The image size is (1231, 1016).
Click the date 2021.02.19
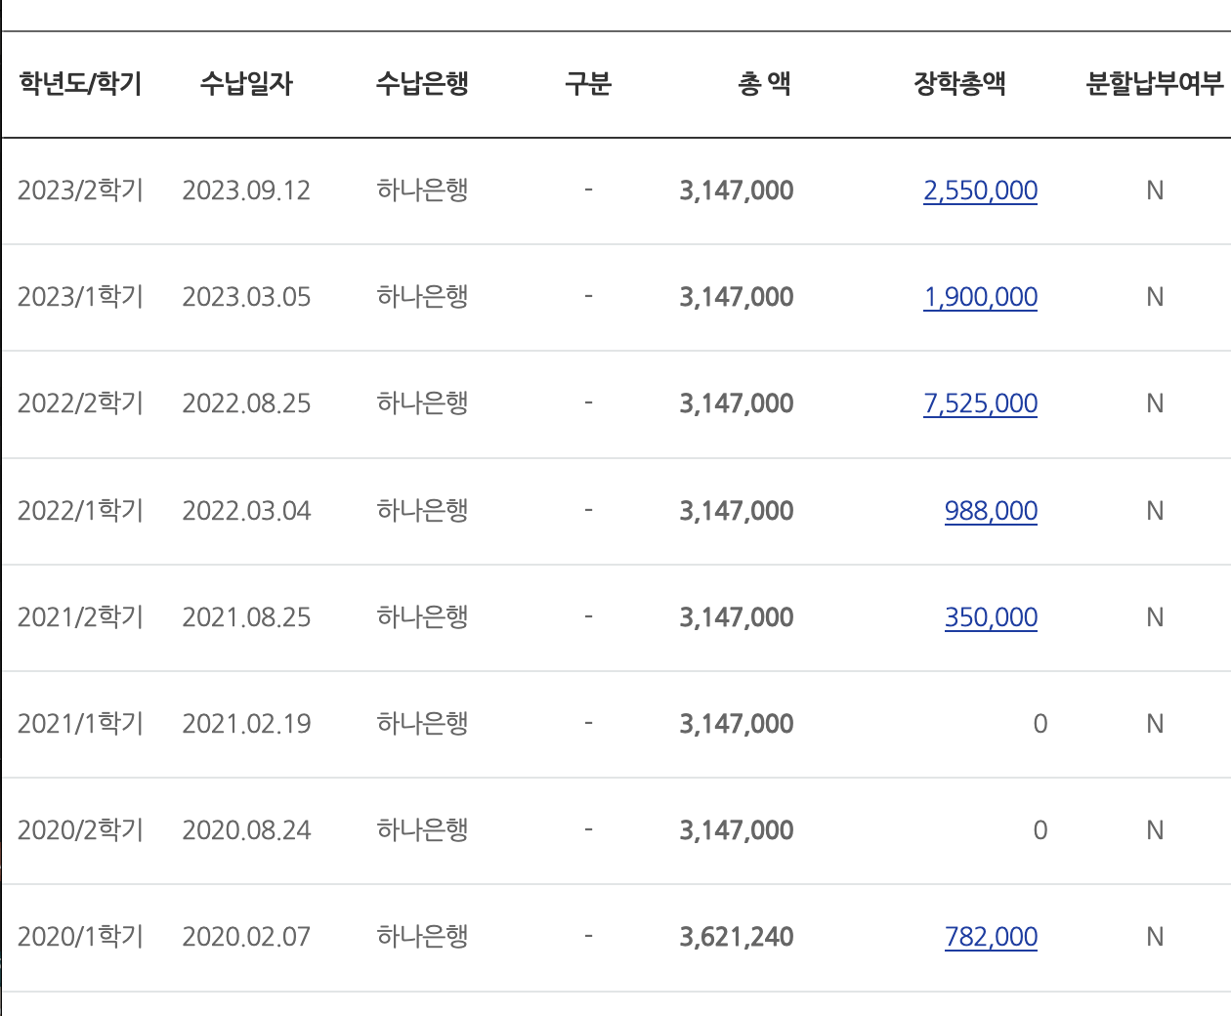coord(246,724)
